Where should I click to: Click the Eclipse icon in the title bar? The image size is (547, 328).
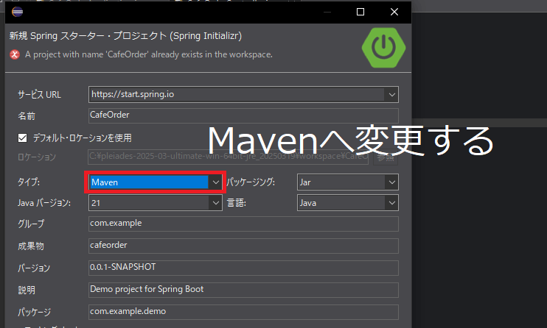[x=17, y=12]
